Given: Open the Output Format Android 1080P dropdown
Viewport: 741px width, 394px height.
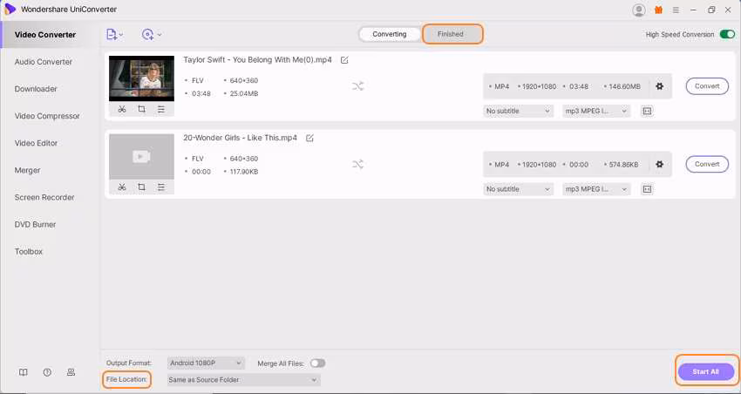Looking at the screenshot, I should [x=206, y=363].
